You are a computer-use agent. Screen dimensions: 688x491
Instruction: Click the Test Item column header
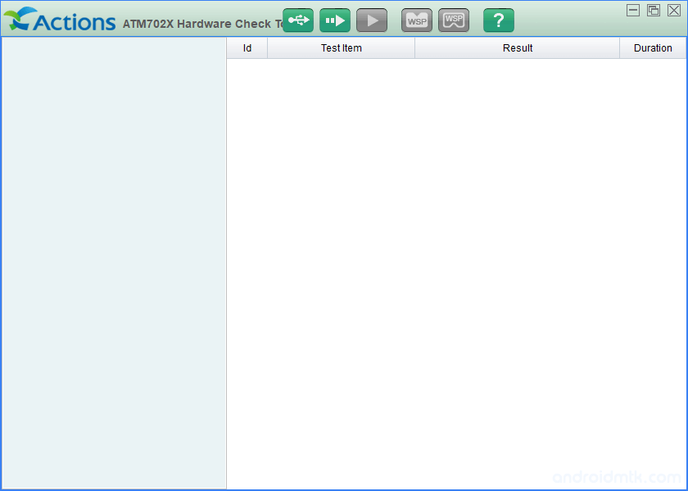coord(341,48)
